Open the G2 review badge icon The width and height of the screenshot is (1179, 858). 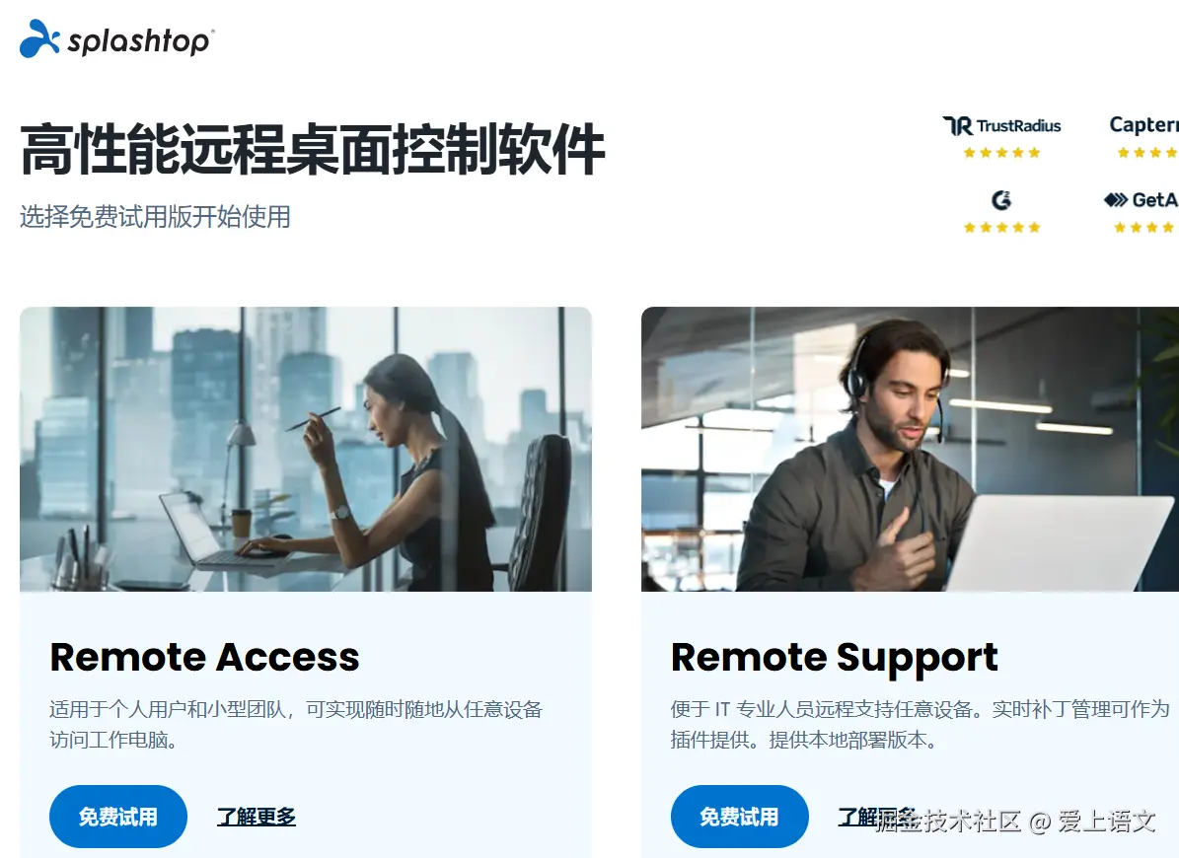coord(1000,200)
